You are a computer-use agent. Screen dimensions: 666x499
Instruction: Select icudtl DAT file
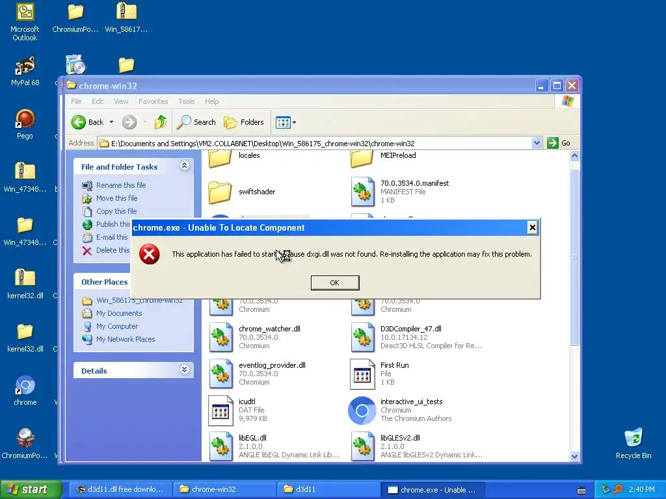click(x=238, y=410)
